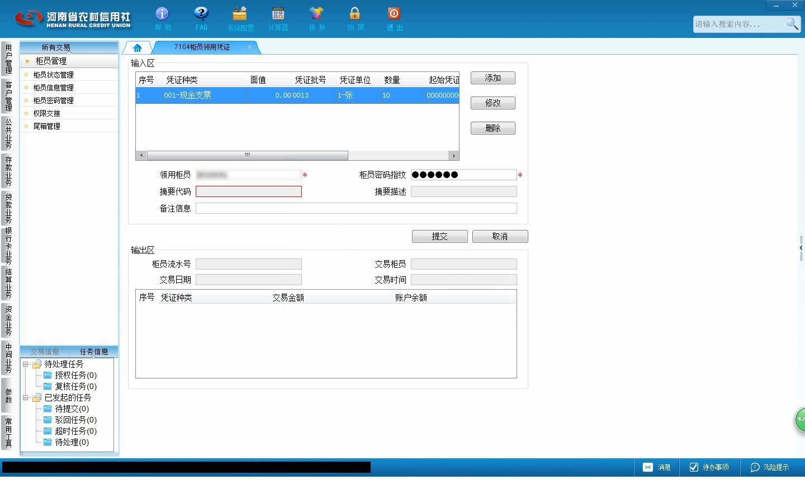Click the 数量 column header
The image size is (805, 480).
(403, 80)
